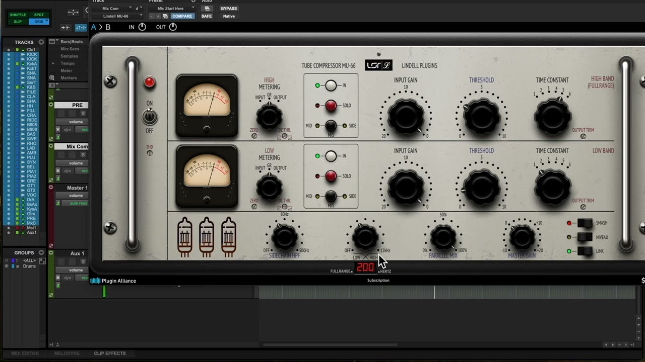Open the GROUPS list menu arrow

point(41,253)
